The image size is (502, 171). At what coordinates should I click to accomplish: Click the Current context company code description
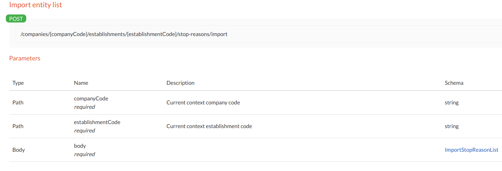(x=203, y=103)
